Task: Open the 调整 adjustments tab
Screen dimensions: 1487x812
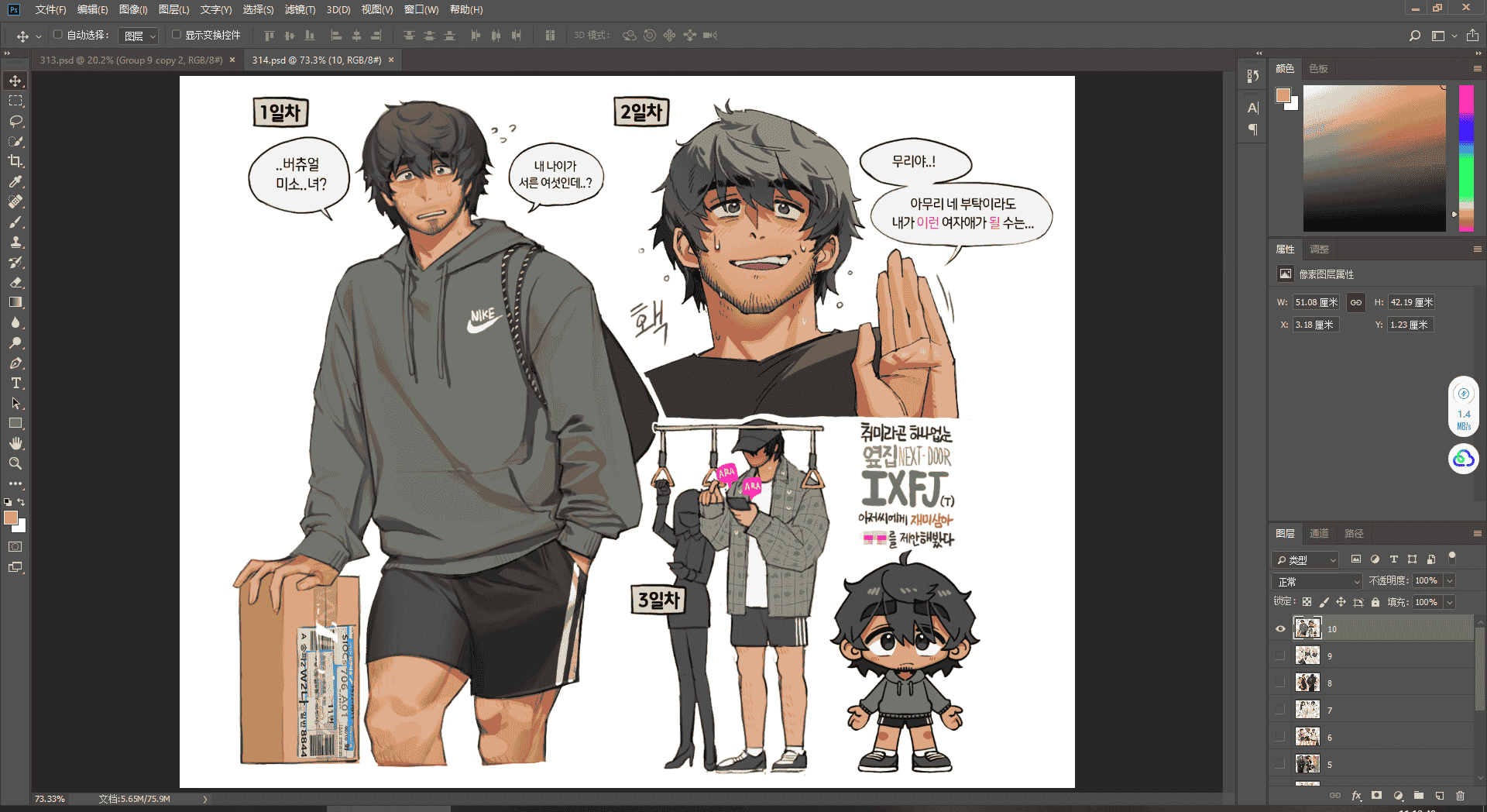Action: (x=1319, y=249)
